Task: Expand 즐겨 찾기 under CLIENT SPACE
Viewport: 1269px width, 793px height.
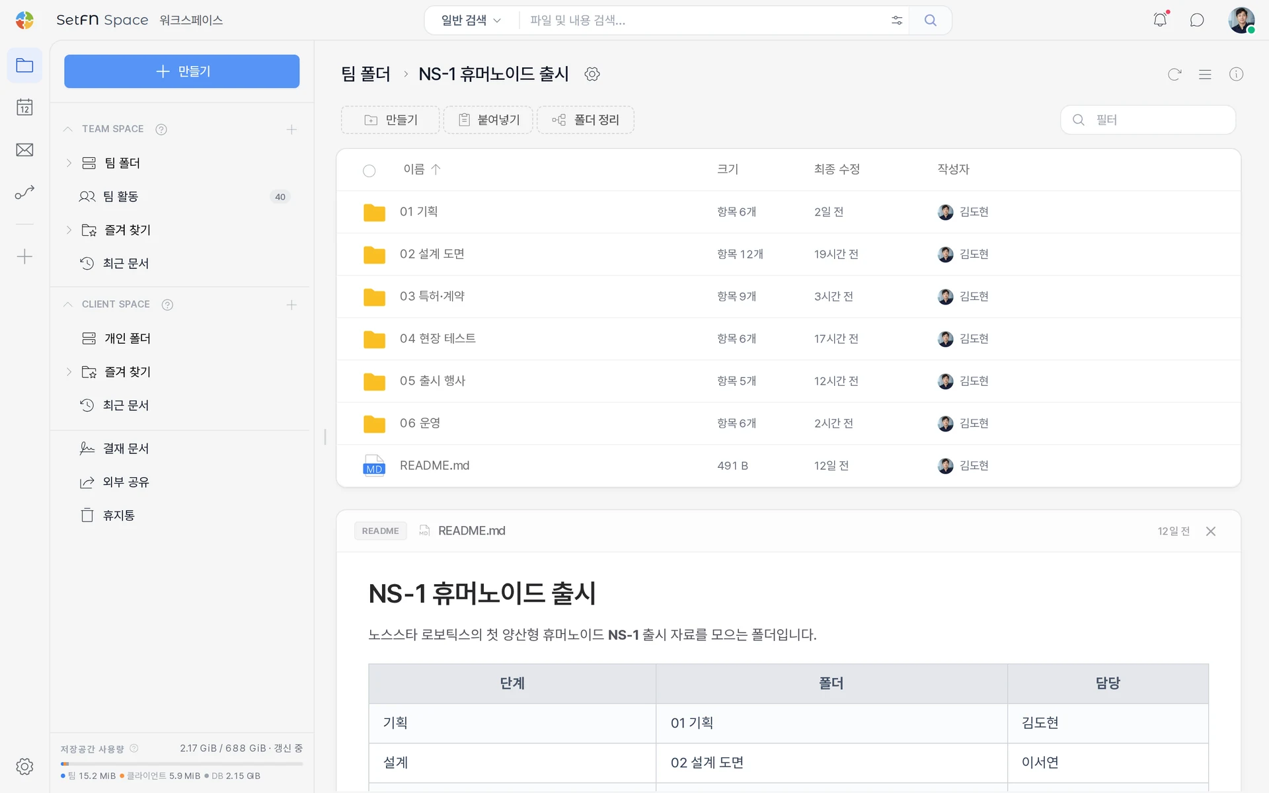Action: tap(69, 372)
